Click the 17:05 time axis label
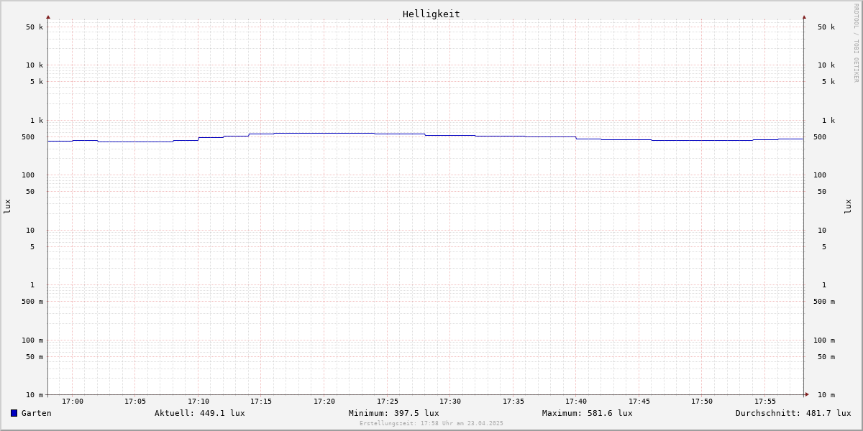The width and height of the screenshot is (863, 431). click(x=135, y=402)
